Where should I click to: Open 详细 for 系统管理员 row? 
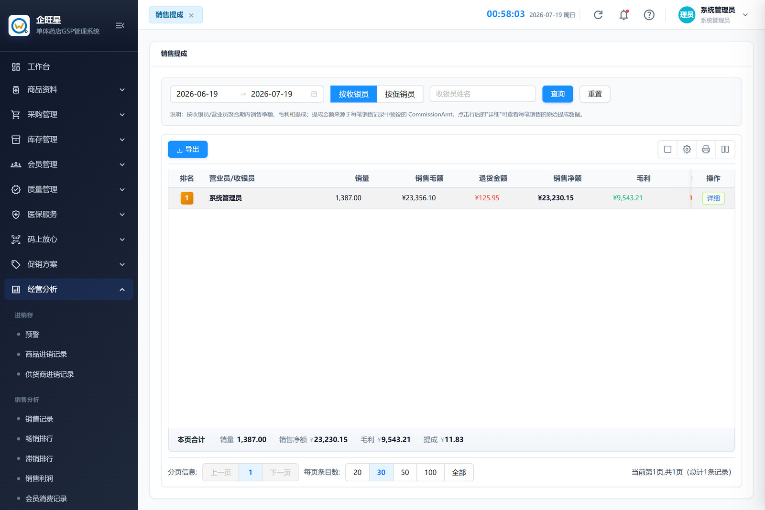click(x=713, y=198)
